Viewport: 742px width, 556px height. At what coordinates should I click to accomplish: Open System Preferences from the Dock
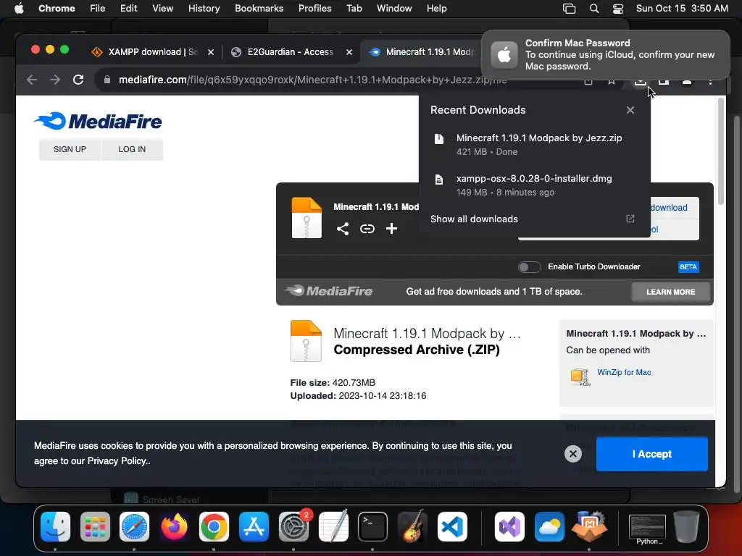tap(293, 527)
